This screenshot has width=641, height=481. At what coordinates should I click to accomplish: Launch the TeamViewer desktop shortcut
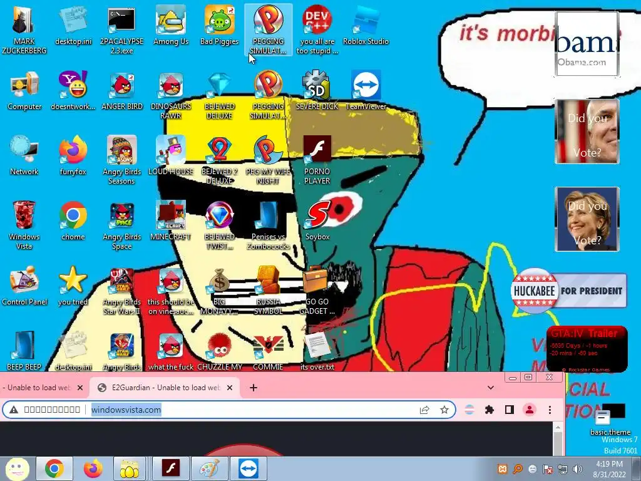click(x=366, y=91)
